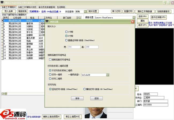The width and height of the screenshot is (174, 120).
Task: Click the 宽 width field showing 154
Action: [74, 47]
